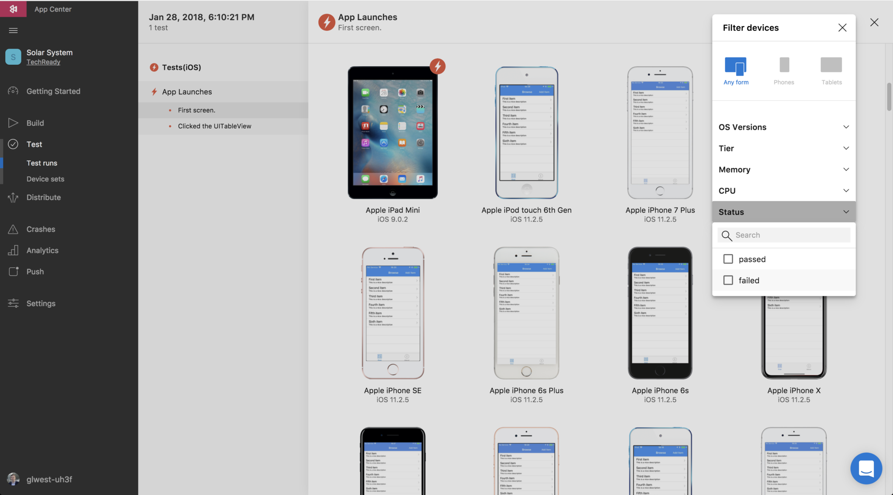The image size is (893, 495).
Task: Click the glwest-uh3f user avatar
Action: (13, 479)
